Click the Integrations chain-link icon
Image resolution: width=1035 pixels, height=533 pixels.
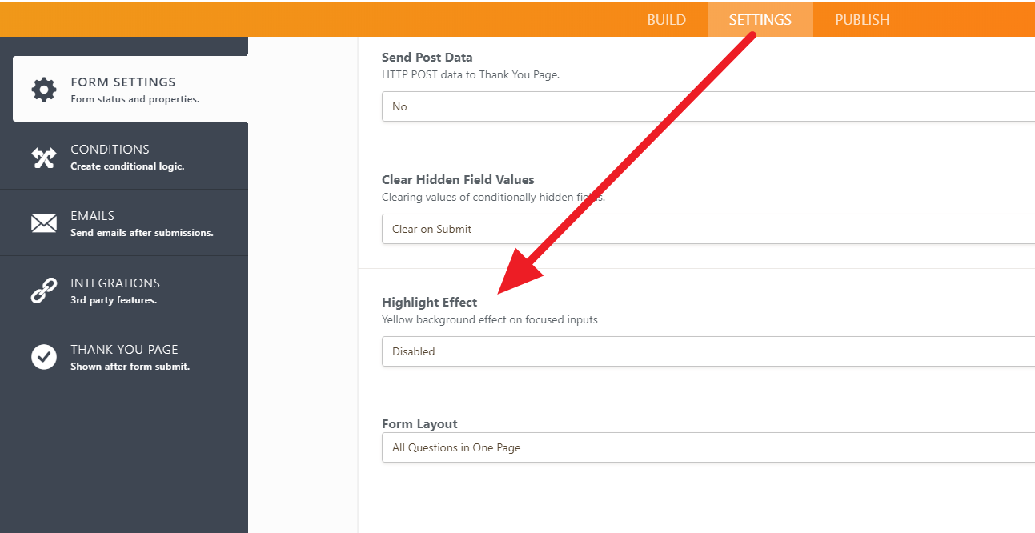[43, 290]
